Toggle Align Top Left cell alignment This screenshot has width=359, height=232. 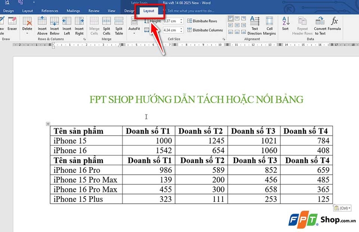231,18
